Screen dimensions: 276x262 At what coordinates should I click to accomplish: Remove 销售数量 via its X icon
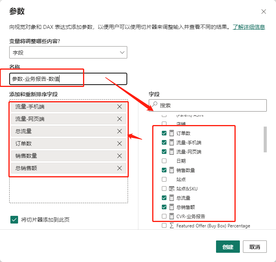(x=120, y=156)
